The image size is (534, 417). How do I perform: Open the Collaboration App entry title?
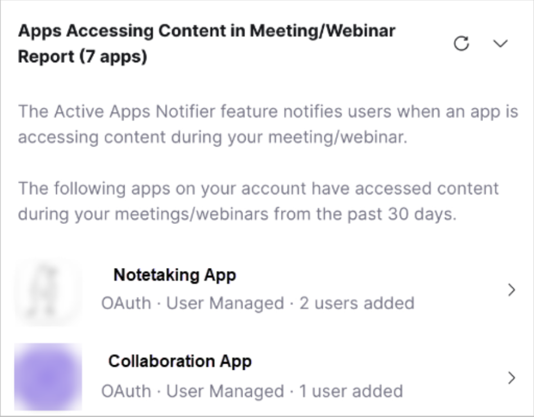tap(180, 361)
